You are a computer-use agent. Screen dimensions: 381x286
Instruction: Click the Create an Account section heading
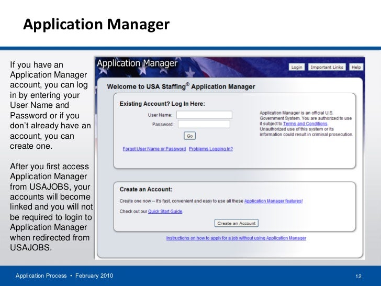(145, 190)
